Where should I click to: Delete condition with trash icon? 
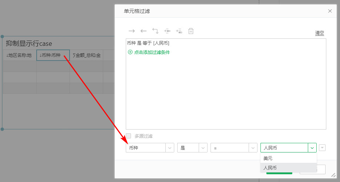191,31
